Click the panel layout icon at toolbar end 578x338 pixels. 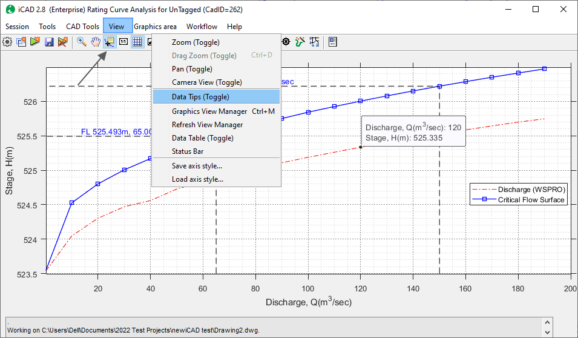(333, 42)
